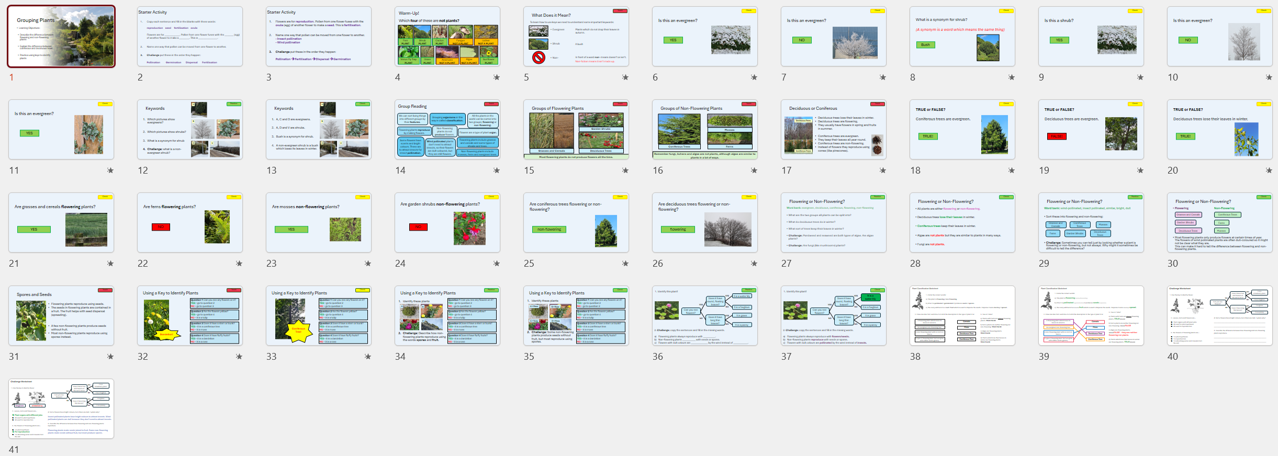Select the Spores and Seeds slide
This screenshot has width=1278, height=456.
click(61, 316)
